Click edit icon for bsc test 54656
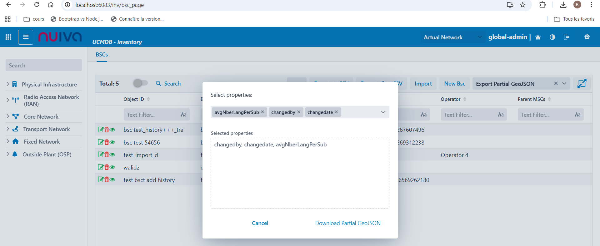Image resolution: width=600 pixels, height=246 pixels. [101, 142]
